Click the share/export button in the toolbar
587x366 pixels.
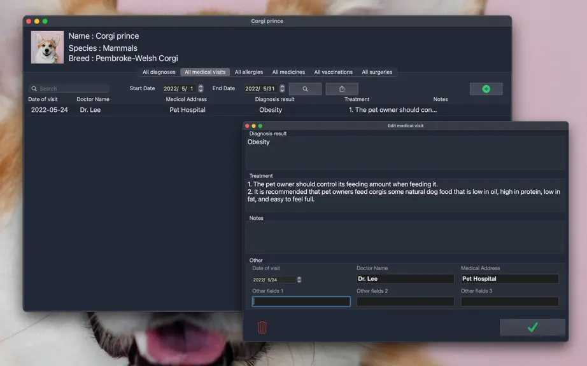click(342, 89)
